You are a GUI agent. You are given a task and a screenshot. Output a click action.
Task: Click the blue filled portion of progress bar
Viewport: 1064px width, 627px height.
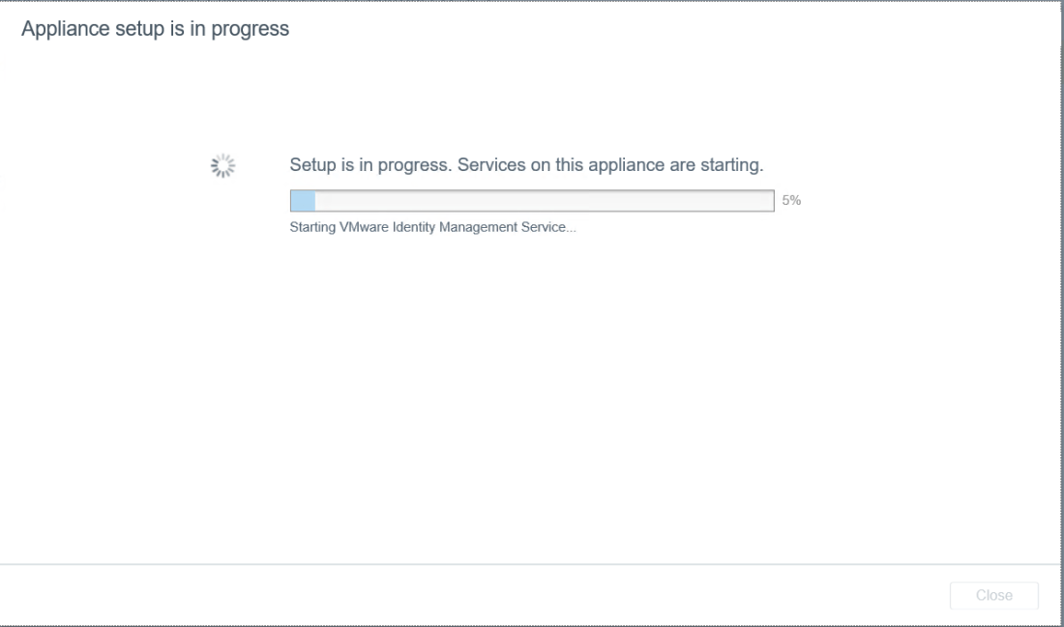click(x=303, y=201)
